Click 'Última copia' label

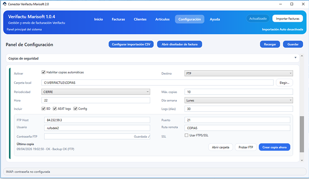click(25, 144)
